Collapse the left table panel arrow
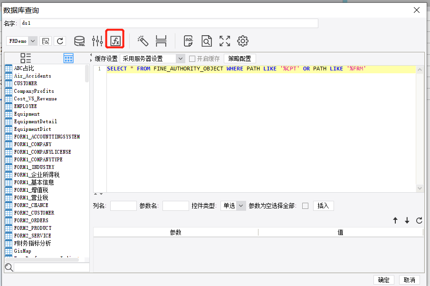This screenshot has width=430, height=286. (x=91, y=55)
